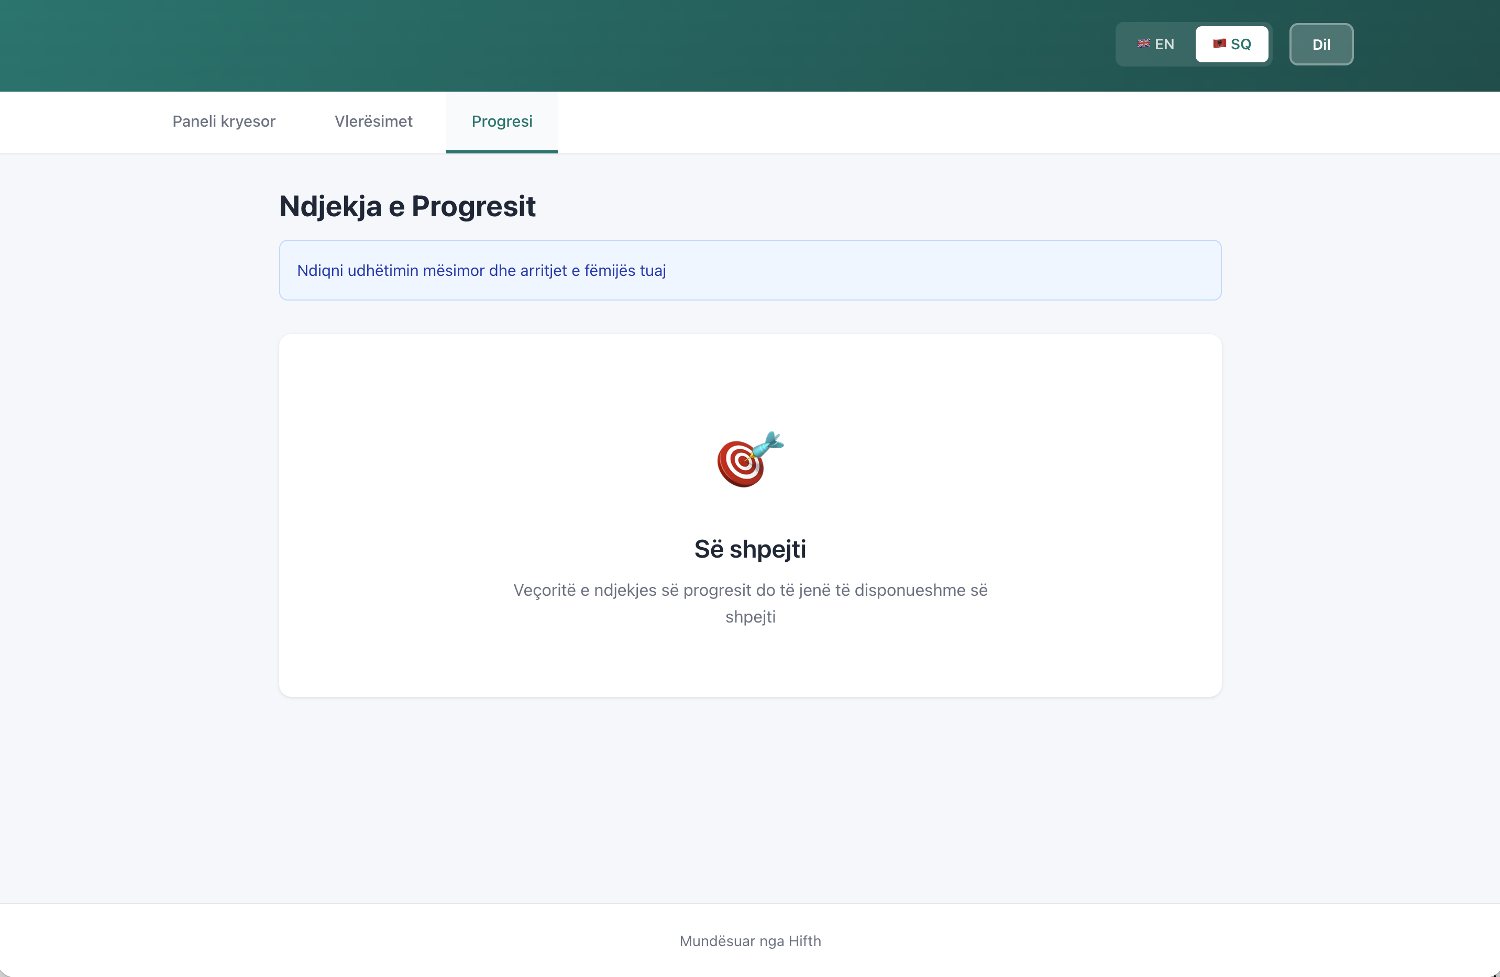Click the coming soon description text

pyautogui.click(x=749, y=603)
